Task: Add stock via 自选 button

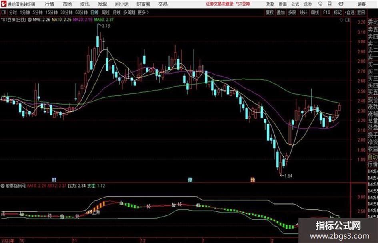Action: point(350,12)
